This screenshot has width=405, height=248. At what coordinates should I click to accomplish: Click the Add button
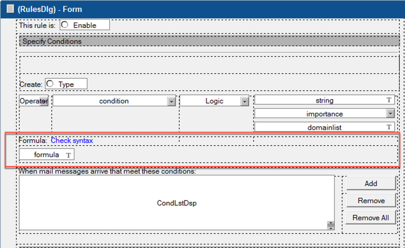[371, 184]
